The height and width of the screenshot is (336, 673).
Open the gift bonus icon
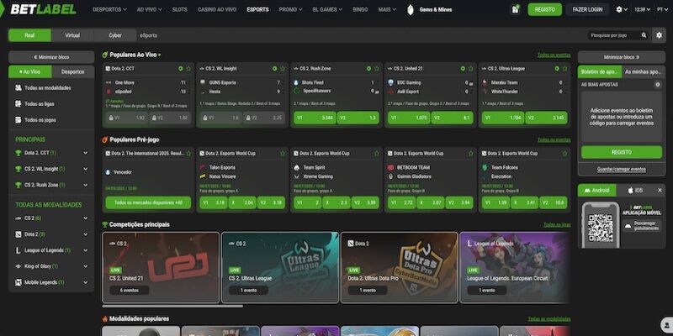pyautogui.click(x=515, y=9)
